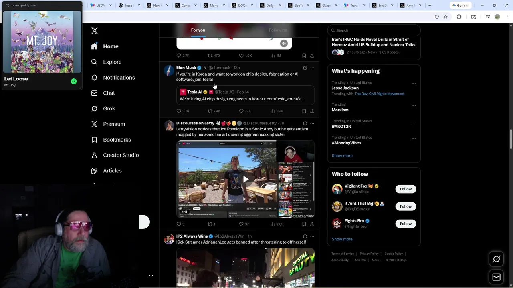Open The Rev, Civil Rights Movement link
This screenshot has width=513, height=288.
(x=380, y=94)
